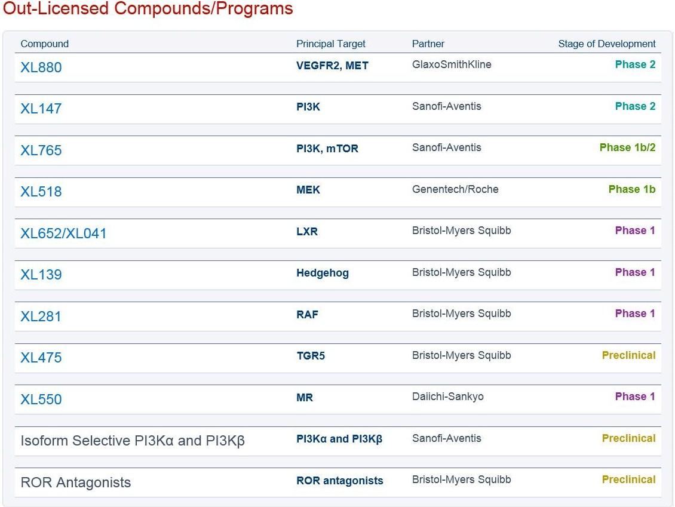Click the Phase 1b/2 stage for XL765
The image size is (675, 507).
point(627,148)
